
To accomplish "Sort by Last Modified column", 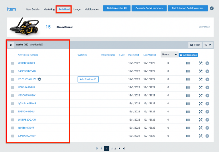I will click(x=150, y=55).
